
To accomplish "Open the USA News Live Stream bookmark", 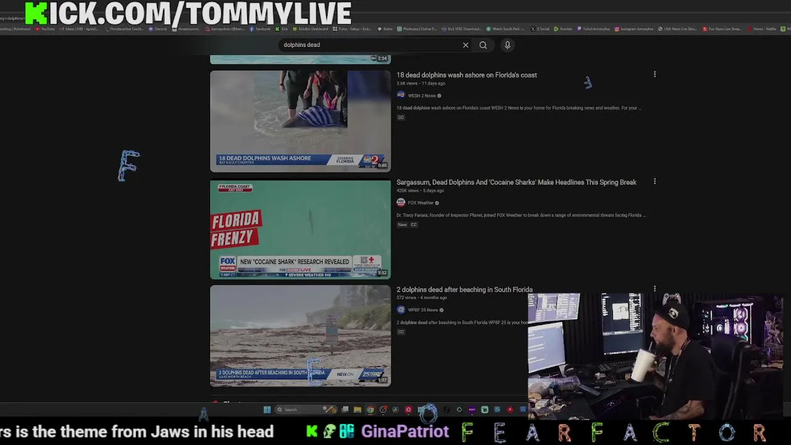I will (x=677, y=29).
